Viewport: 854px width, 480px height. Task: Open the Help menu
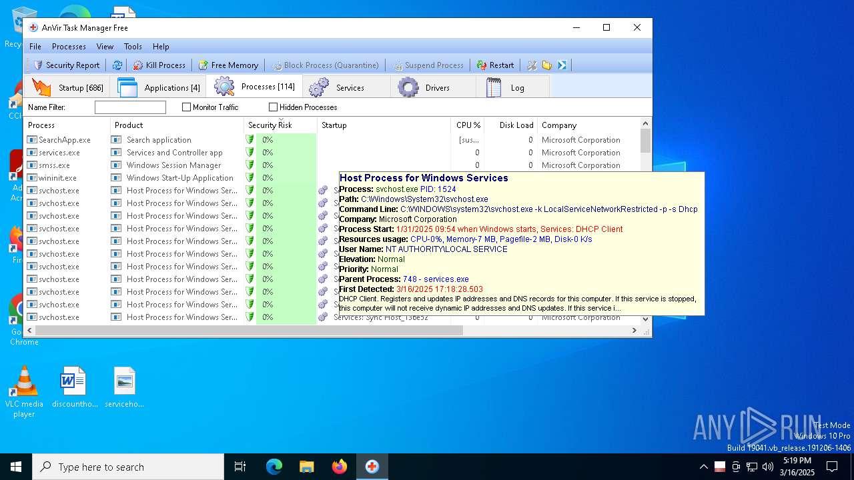161,47
